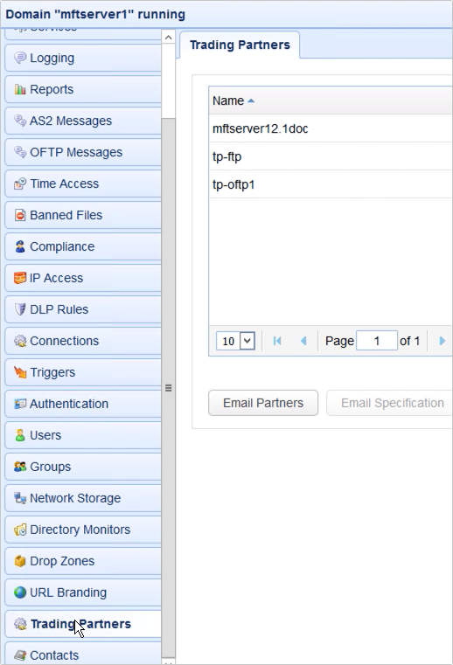Open the Contacts section
Screen dimensions: 453x665
(x=83, y=654)
